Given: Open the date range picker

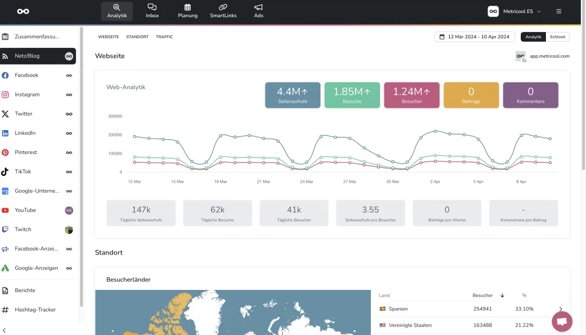Looking at the screenshot, I should click(473, 37).
